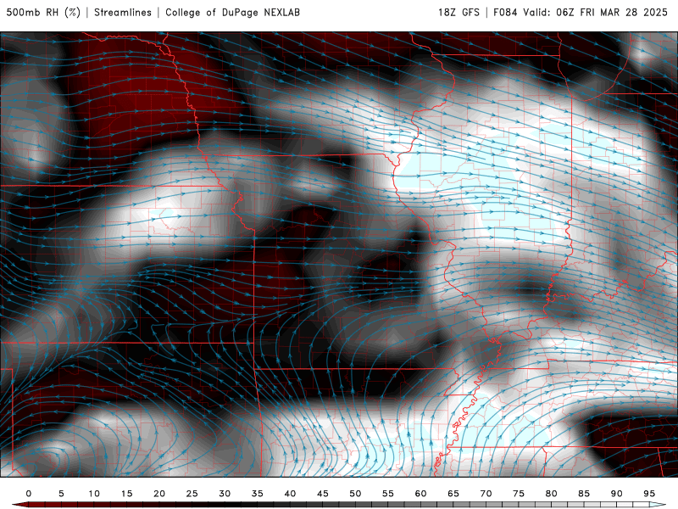Click the "40" humidity scale label
678x509 pixels.
(290, 494)
